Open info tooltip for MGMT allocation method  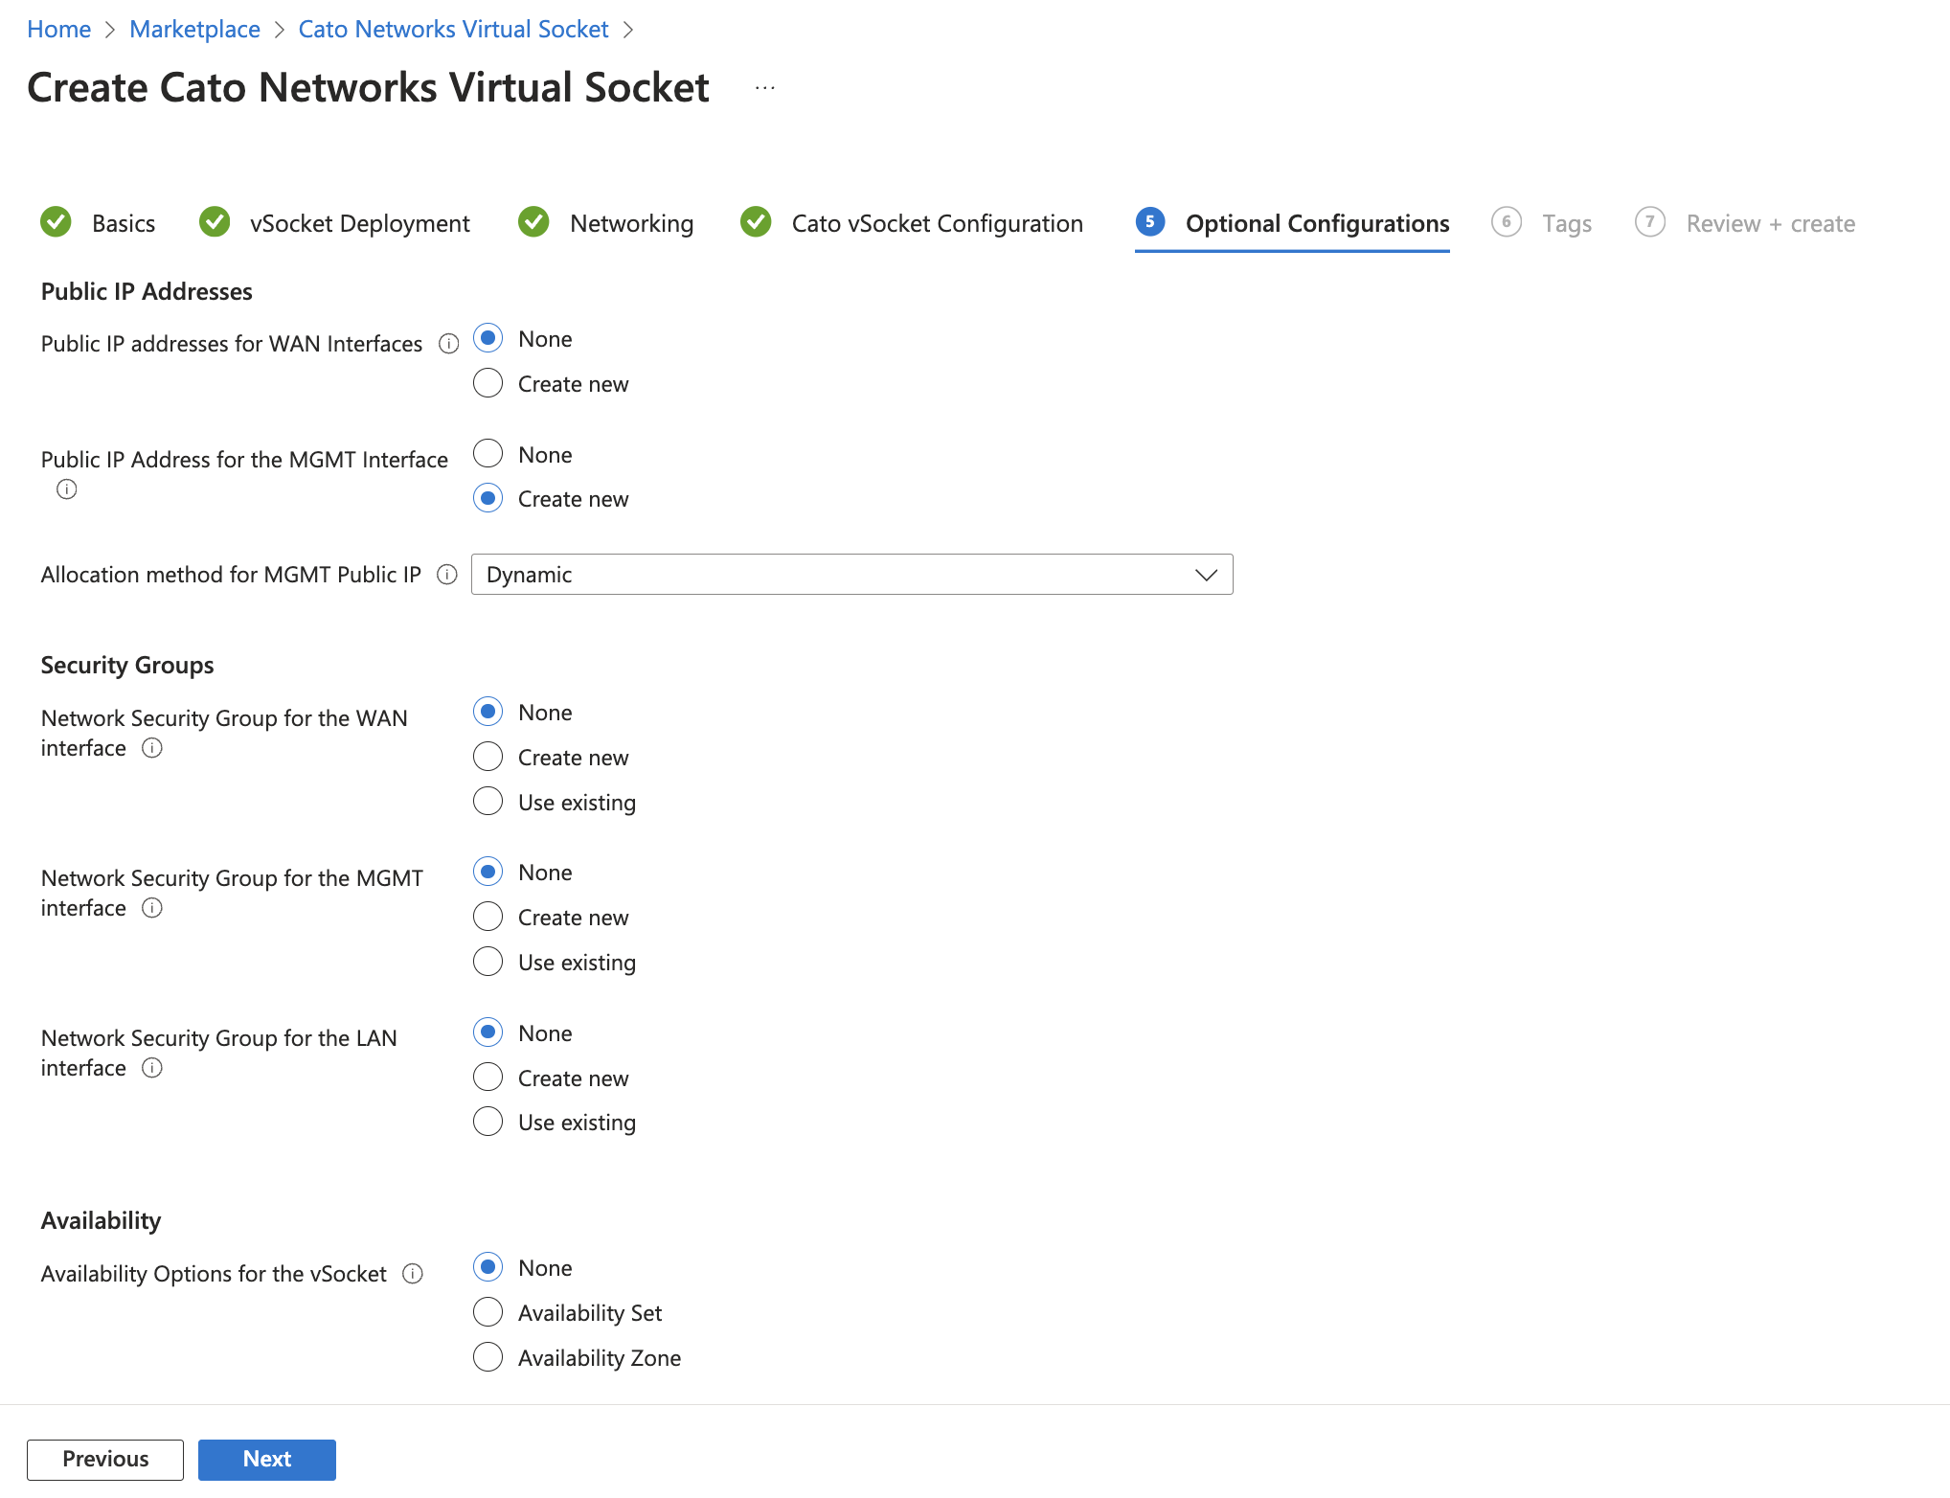pyautogui.click(x=447, y=575)
